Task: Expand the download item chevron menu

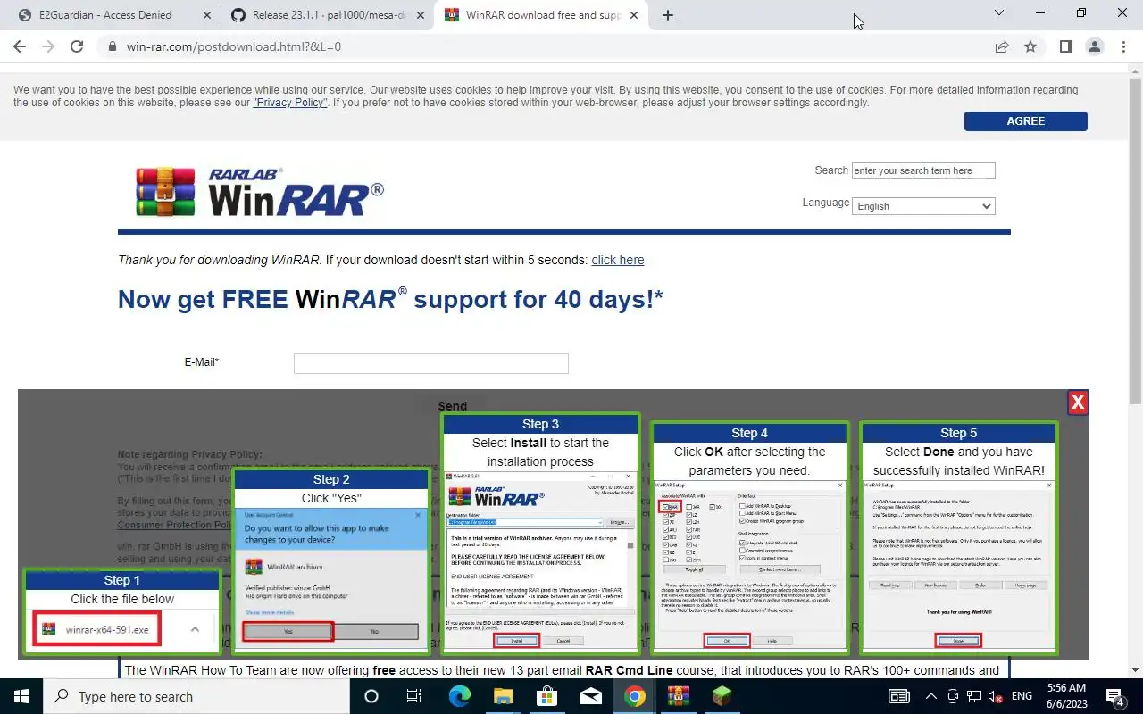Action: tap(195, 629)
